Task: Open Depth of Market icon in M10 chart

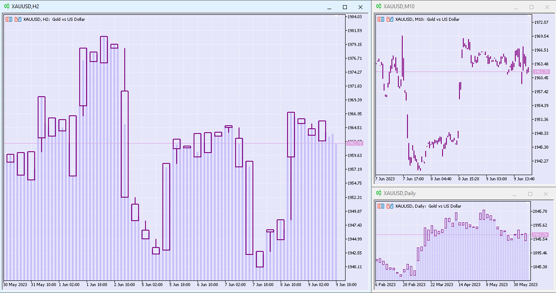Action: [390, 19]
